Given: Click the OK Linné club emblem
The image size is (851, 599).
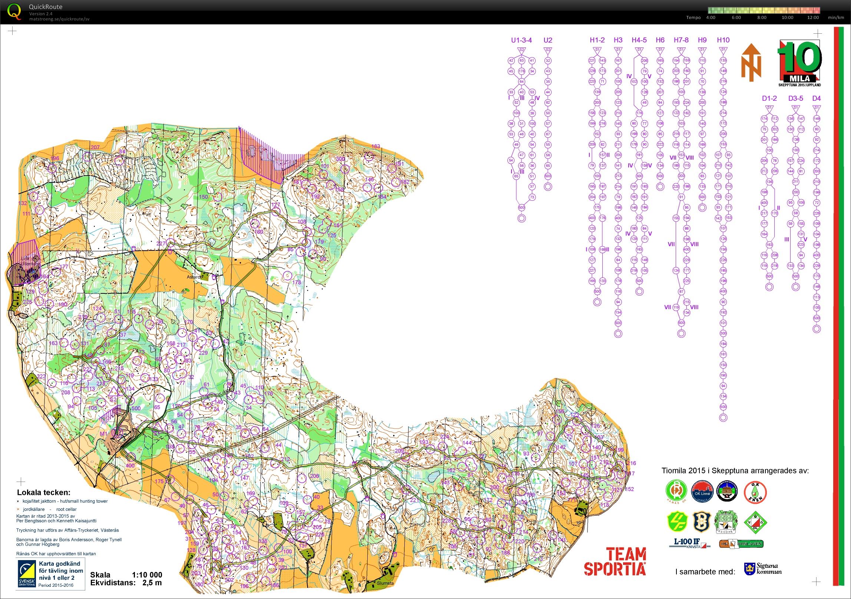Looking at the screenshot, I should 702,490.
